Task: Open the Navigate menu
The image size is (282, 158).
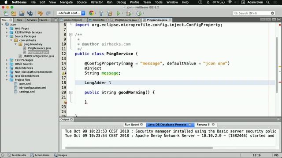Action: pos(66,2)
